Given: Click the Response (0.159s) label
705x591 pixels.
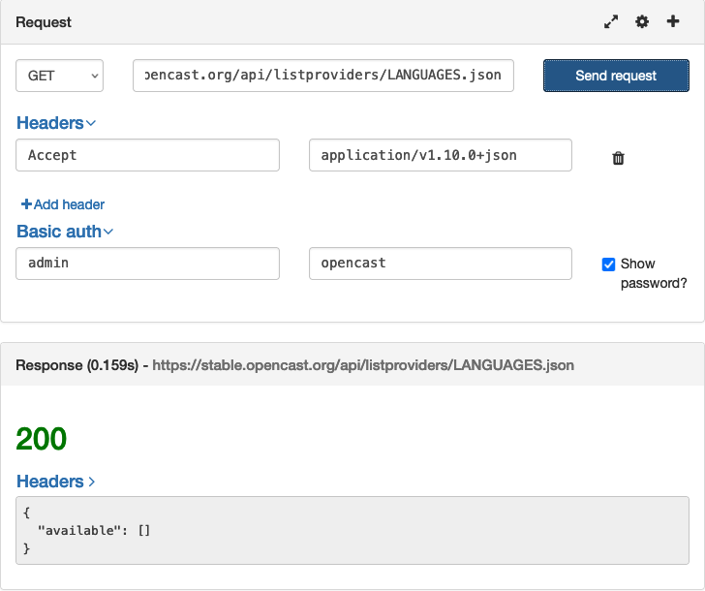Looking at the screenshot, I should 77,364.
